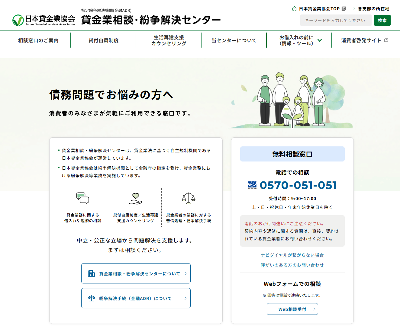Click the building icon in センターについて button
This screenshot has width=400, height=326.
(92, 273)
